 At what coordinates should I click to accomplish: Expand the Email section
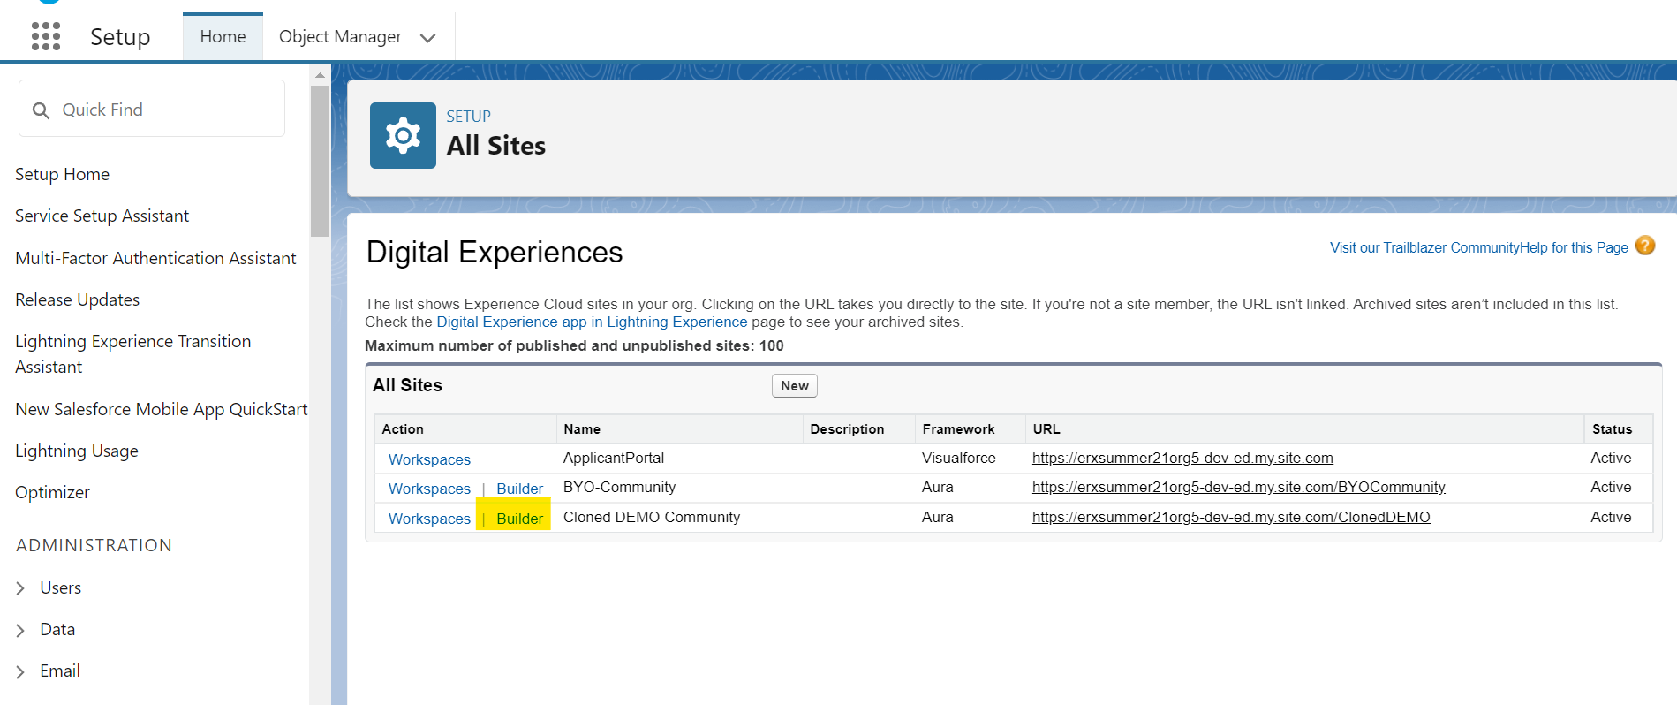pos(20,671)
